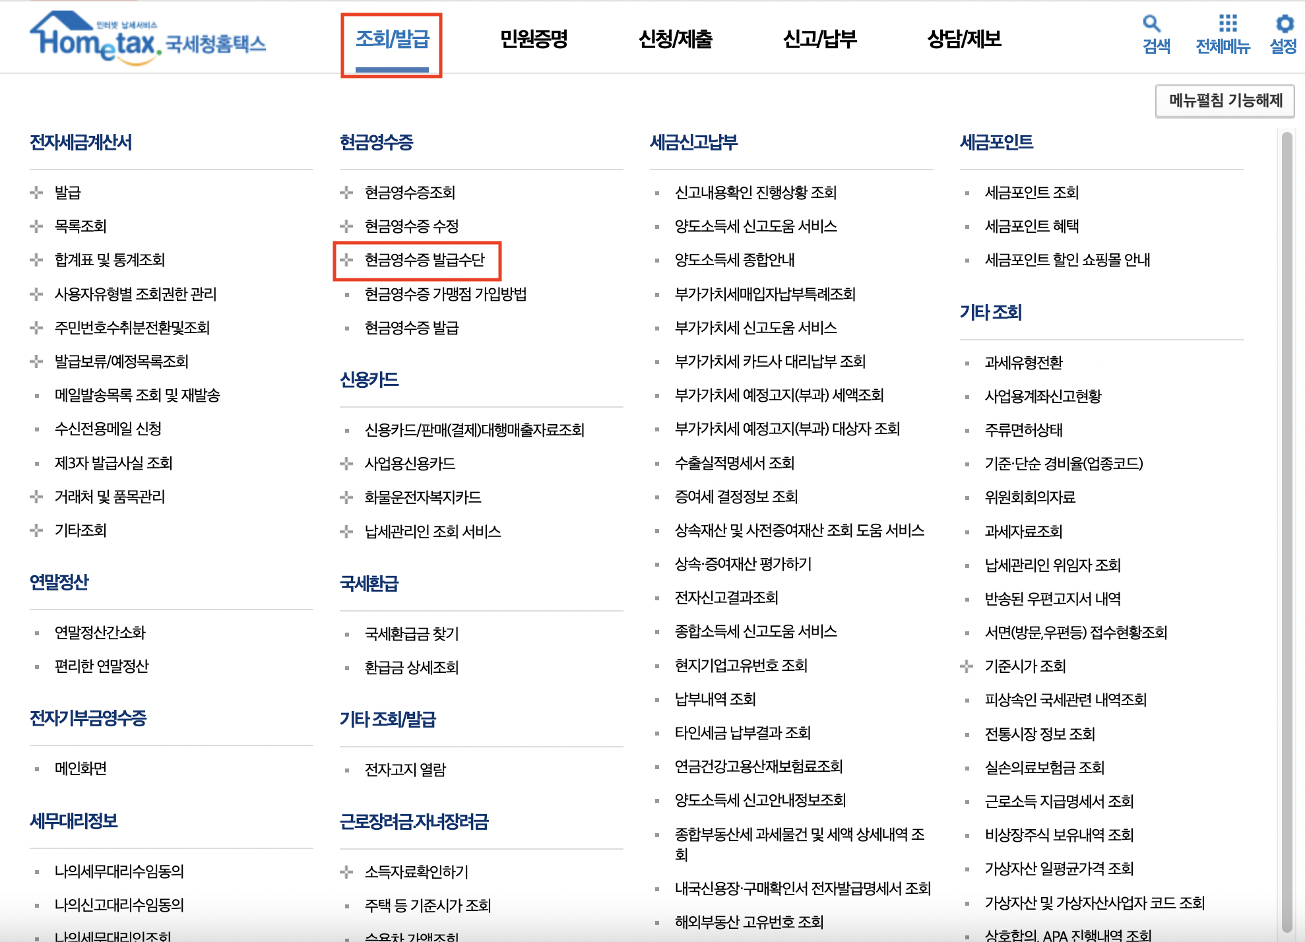1305x942 pixels.
Task: Open the 전체메뉴 grid icon
Action: pos(1227,24)
